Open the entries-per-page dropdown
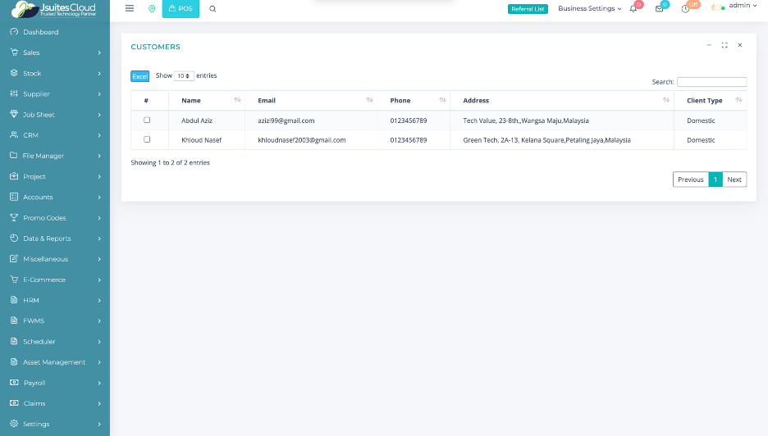This screenshot has height=436, width=768. (184, 75)
